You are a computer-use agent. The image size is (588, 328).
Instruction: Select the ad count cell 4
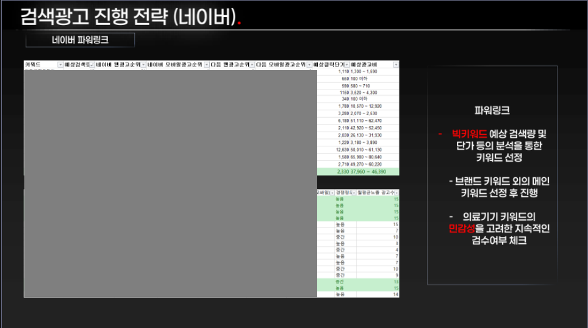(396, 250)
